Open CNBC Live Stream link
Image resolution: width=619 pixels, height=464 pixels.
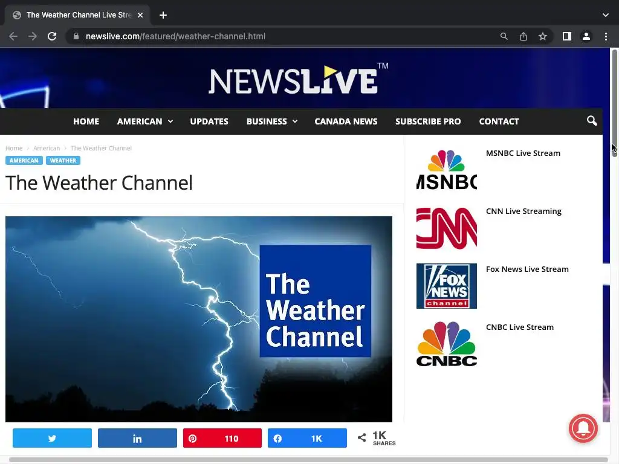[x=519, y=327]
